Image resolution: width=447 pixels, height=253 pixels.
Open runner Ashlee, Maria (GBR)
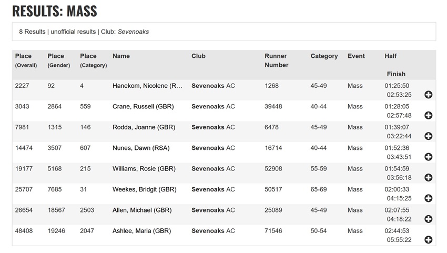(141, 231)
